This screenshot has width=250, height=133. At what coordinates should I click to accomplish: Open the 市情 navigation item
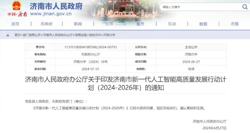(235, 24)
